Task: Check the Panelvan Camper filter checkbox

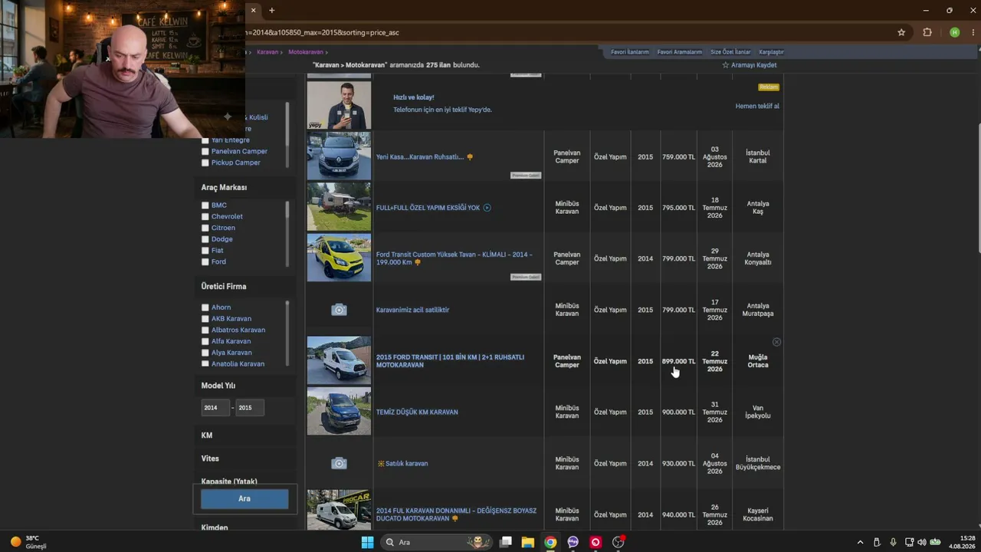Action: click(x=205, y=152)
